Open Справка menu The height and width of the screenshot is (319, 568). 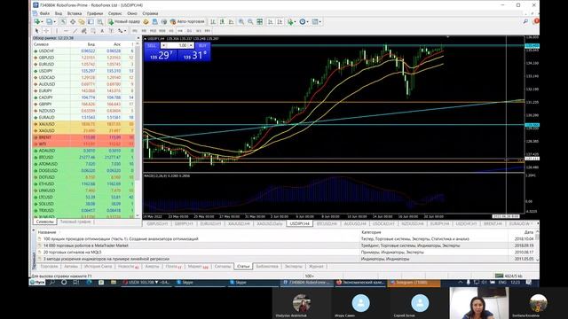(150, 13)
